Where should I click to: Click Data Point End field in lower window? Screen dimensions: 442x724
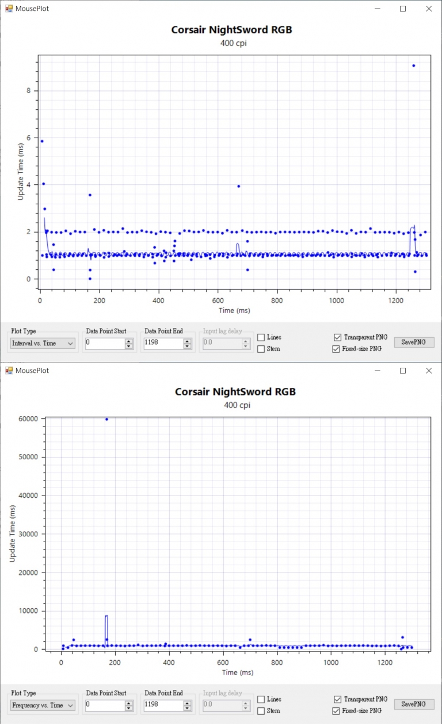click(x=163, y=705)
